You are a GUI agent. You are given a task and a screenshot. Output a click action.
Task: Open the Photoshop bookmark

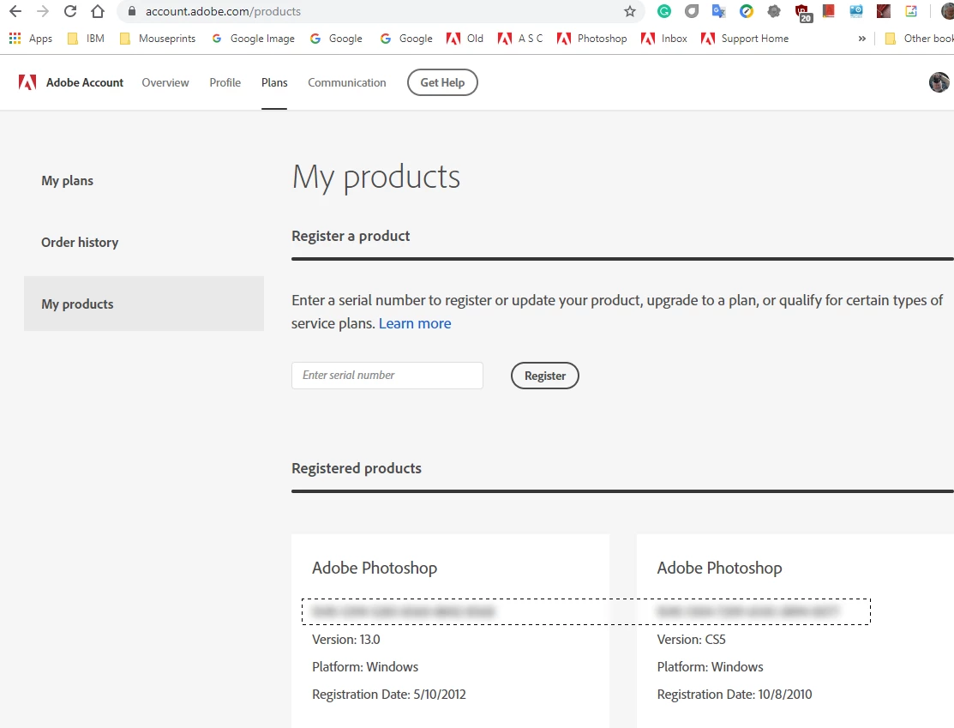(x=592, y=39)
